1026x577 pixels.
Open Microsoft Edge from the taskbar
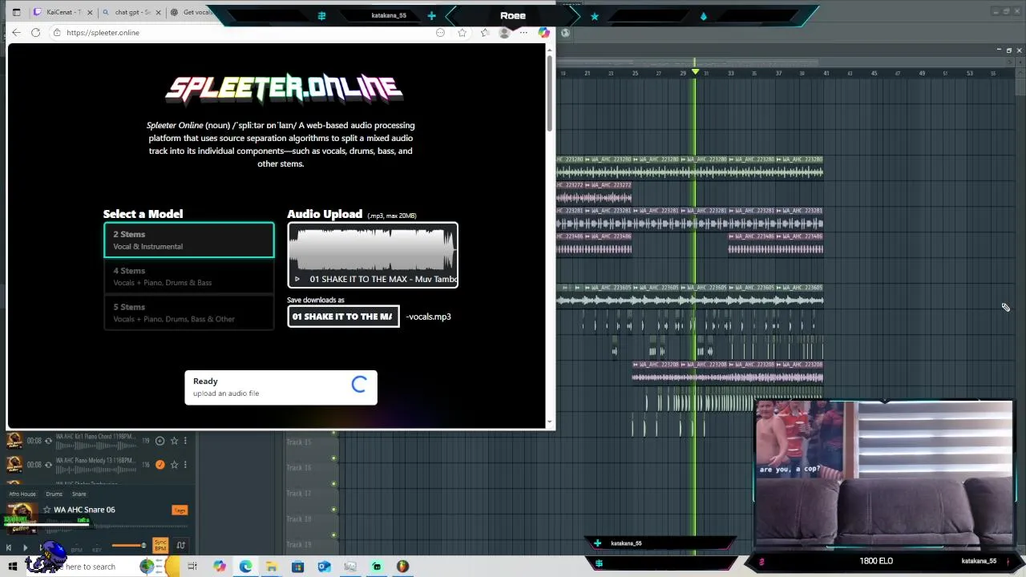[245, 567]
